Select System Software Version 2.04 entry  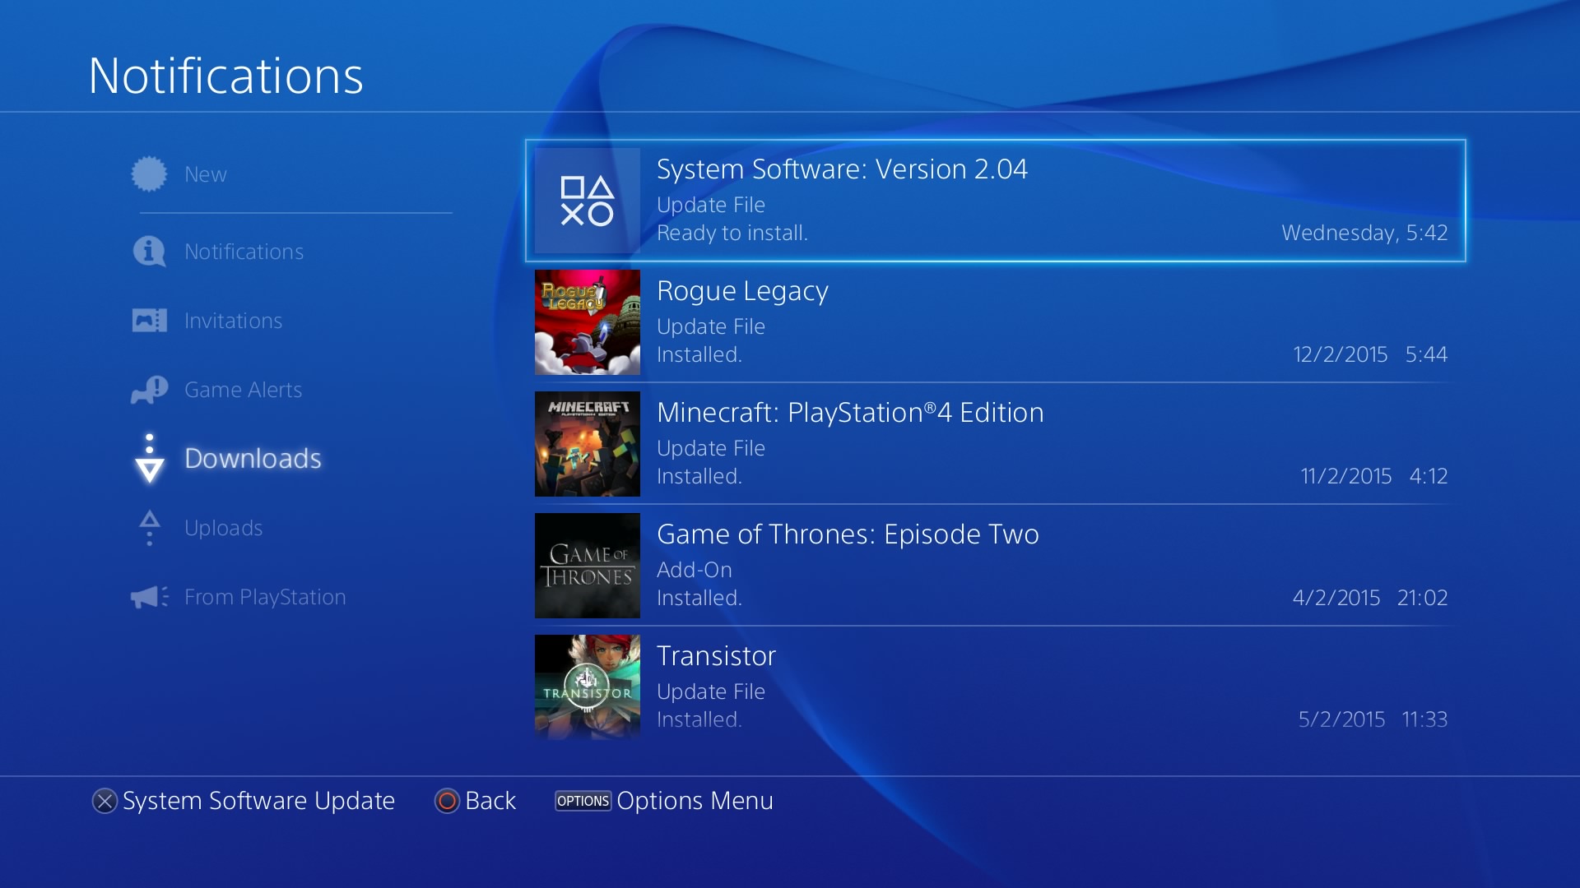[996, 201]
